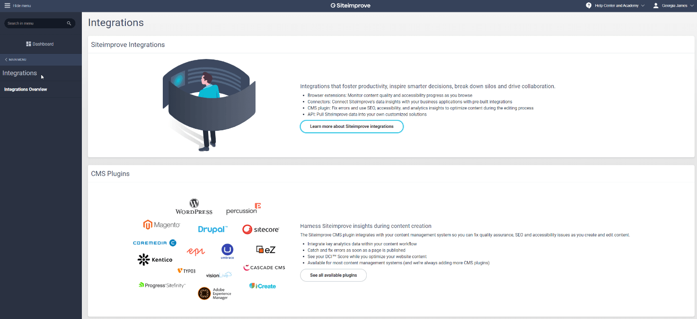Click the Dashboard grid icon

pos(28,44)
